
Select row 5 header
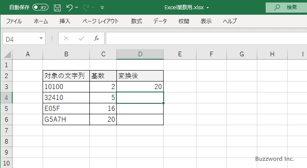coord(6,108)
